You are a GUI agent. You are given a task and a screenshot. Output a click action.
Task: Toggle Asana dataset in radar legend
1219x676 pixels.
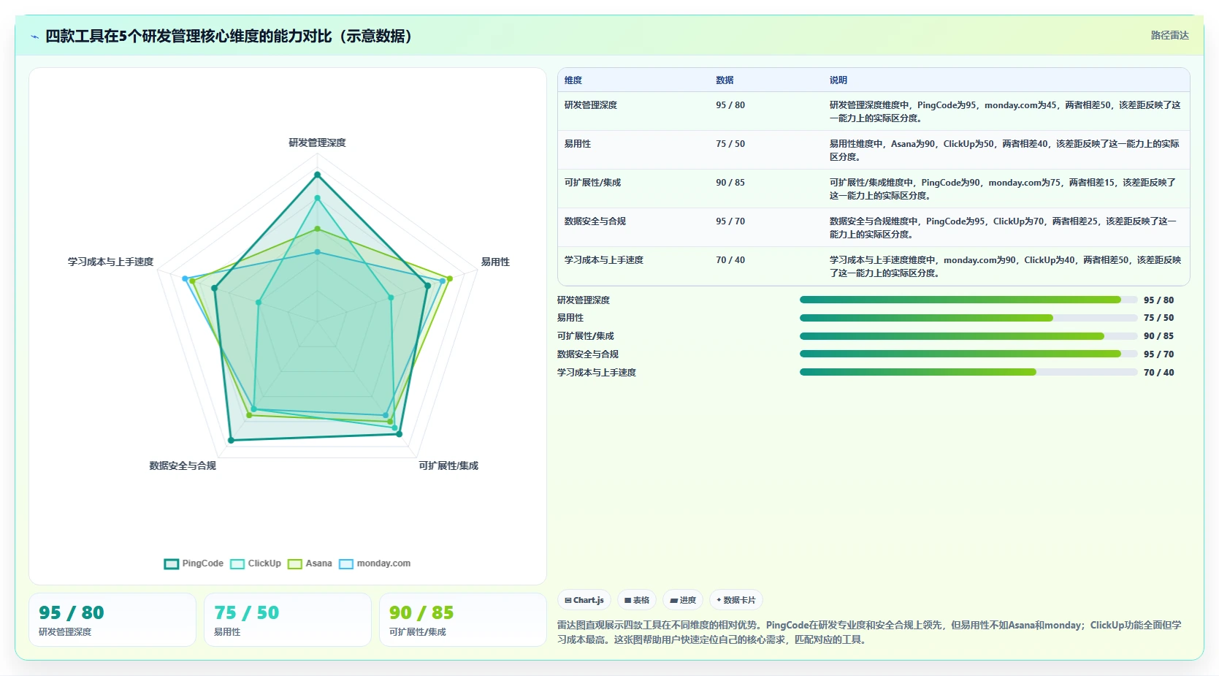310,563
